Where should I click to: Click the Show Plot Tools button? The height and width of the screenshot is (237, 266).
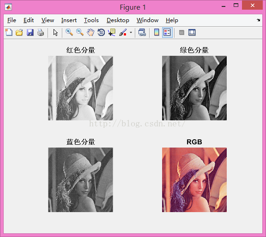tap(192, 32)
